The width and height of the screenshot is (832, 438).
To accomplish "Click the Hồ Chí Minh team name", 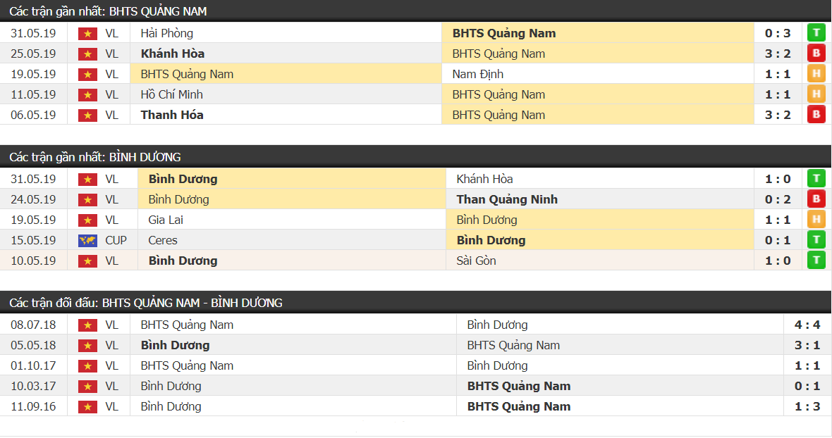I will click(x=171, y=94).
